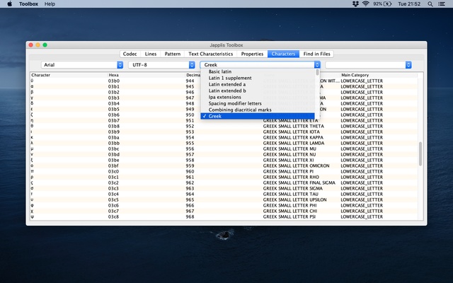Open the Help menu
This screenshot has width=453, height=283.
pyautogui.click(x=50, y=4)
